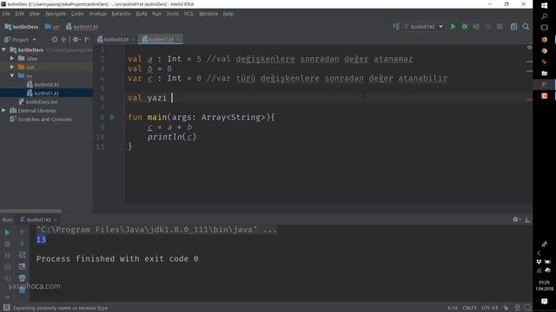This screenshot has height=312, width=556.
Task: Click kotlin01.kt breadcrumb in navigation bar
Action: tap(82, 27)
